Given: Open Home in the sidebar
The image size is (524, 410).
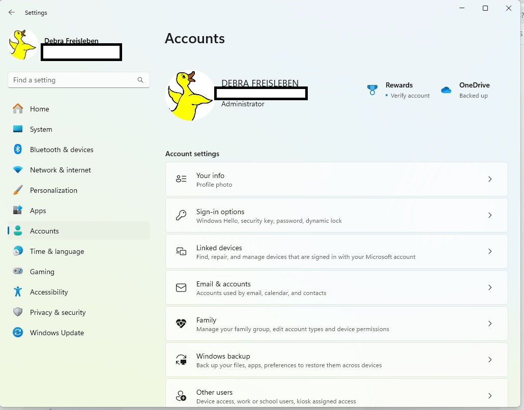Looking at the screenshot, I should pyautogui.click(x=78, y=109).
